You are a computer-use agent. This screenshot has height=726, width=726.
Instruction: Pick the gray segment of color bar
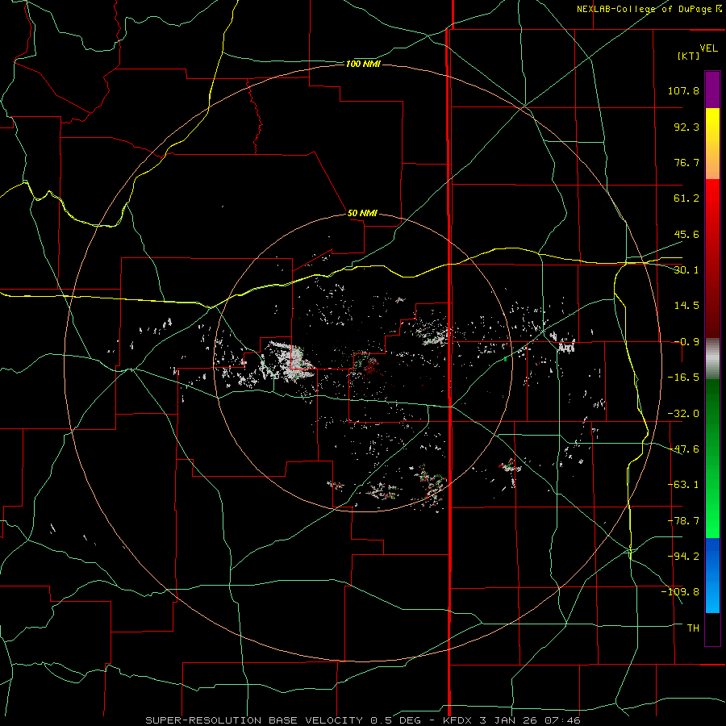coord(712,357)
